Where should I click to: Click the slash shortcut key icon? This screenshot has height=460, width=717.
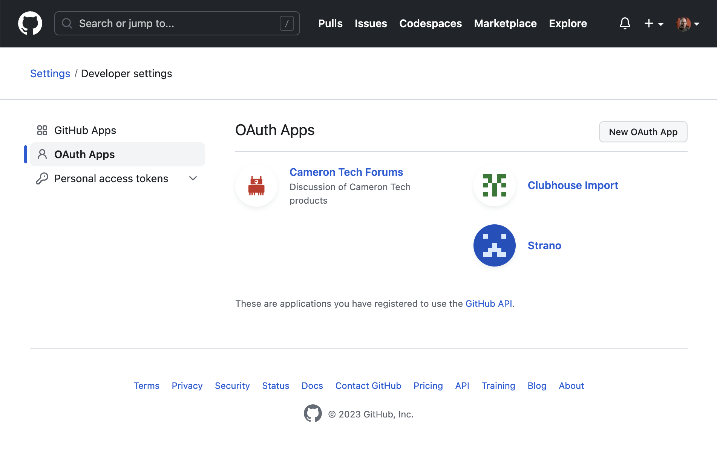[x=287, y=23]
